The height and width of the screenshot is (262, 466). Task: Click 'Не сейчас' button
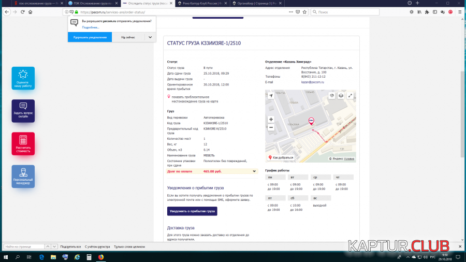point(128,37)
